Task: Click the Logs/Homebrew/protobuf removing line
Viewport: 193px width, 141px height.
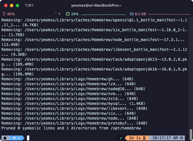Action: click(x=74, y=123)
